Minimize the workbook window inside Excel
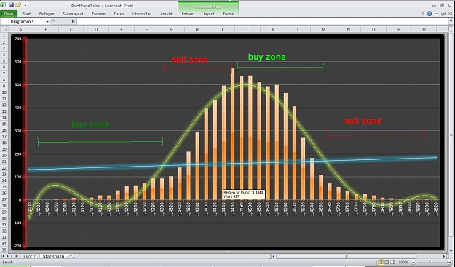455x267 pixels. 436,14
